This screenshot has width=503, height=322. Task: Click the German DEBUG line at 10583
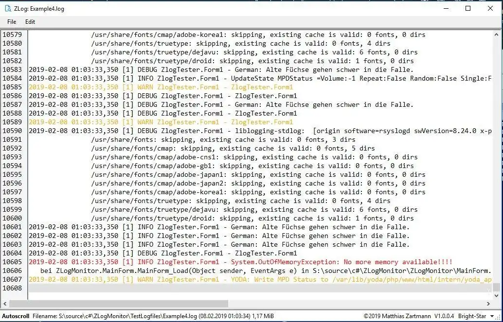coord(221,69)
